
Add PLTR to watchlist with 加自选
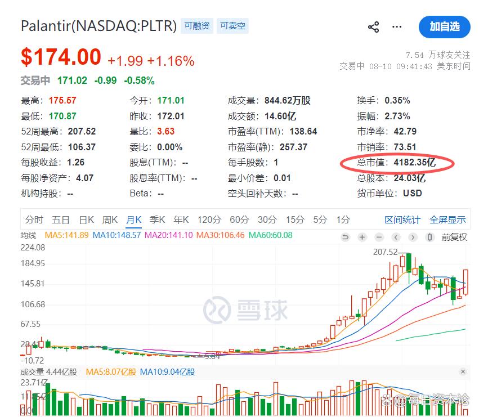[x=445, y=27]
